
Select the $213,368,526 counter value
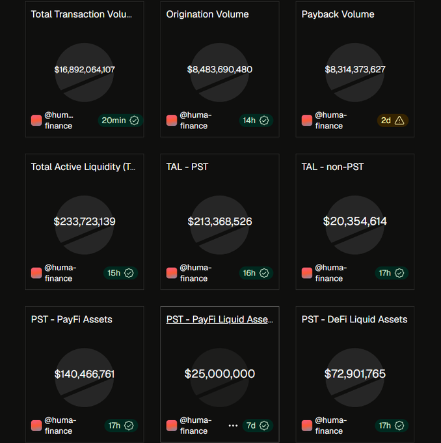pos(220,221)
